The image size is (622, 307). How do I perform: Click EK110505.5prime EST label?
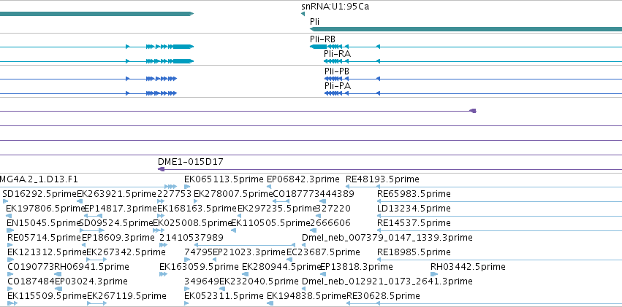click(270, 223)
